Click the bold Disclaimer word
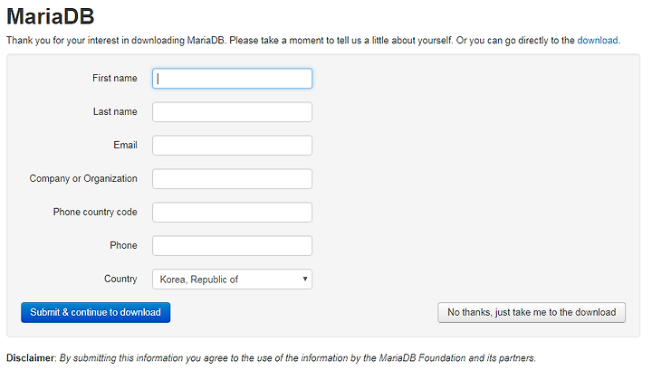This screenshot has height=370, width=652. [31, 358]
